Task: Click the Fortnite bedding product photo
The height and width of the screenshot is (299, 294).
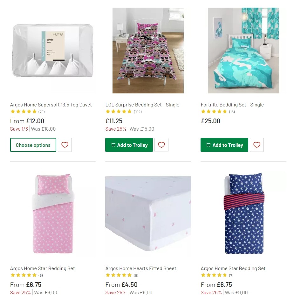Action: tap(243, 51)
